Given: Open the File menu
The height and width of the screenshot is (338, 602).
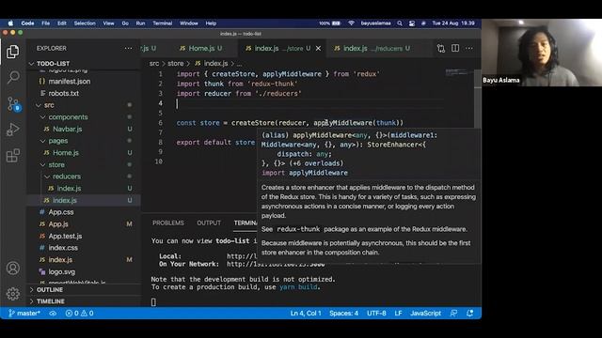Looking at the screenshot, I should [x=46, y=23].
